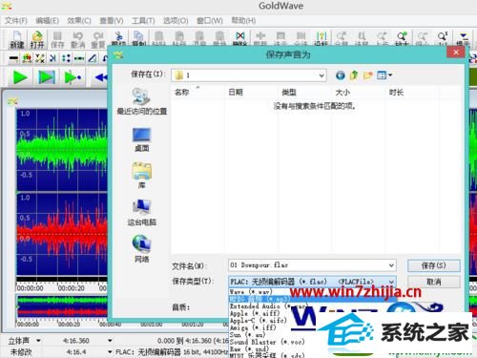Choose Sun (*.au) from the type list
477x358 pixels.
point(247,335)
